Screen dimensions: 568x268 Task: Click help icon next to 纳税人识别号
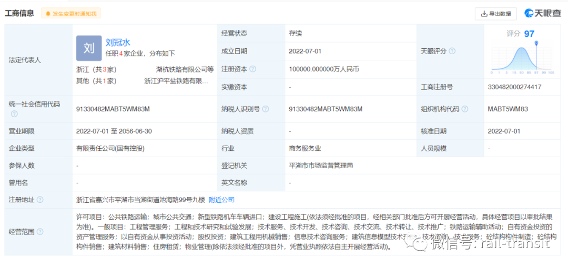point(266,109)
